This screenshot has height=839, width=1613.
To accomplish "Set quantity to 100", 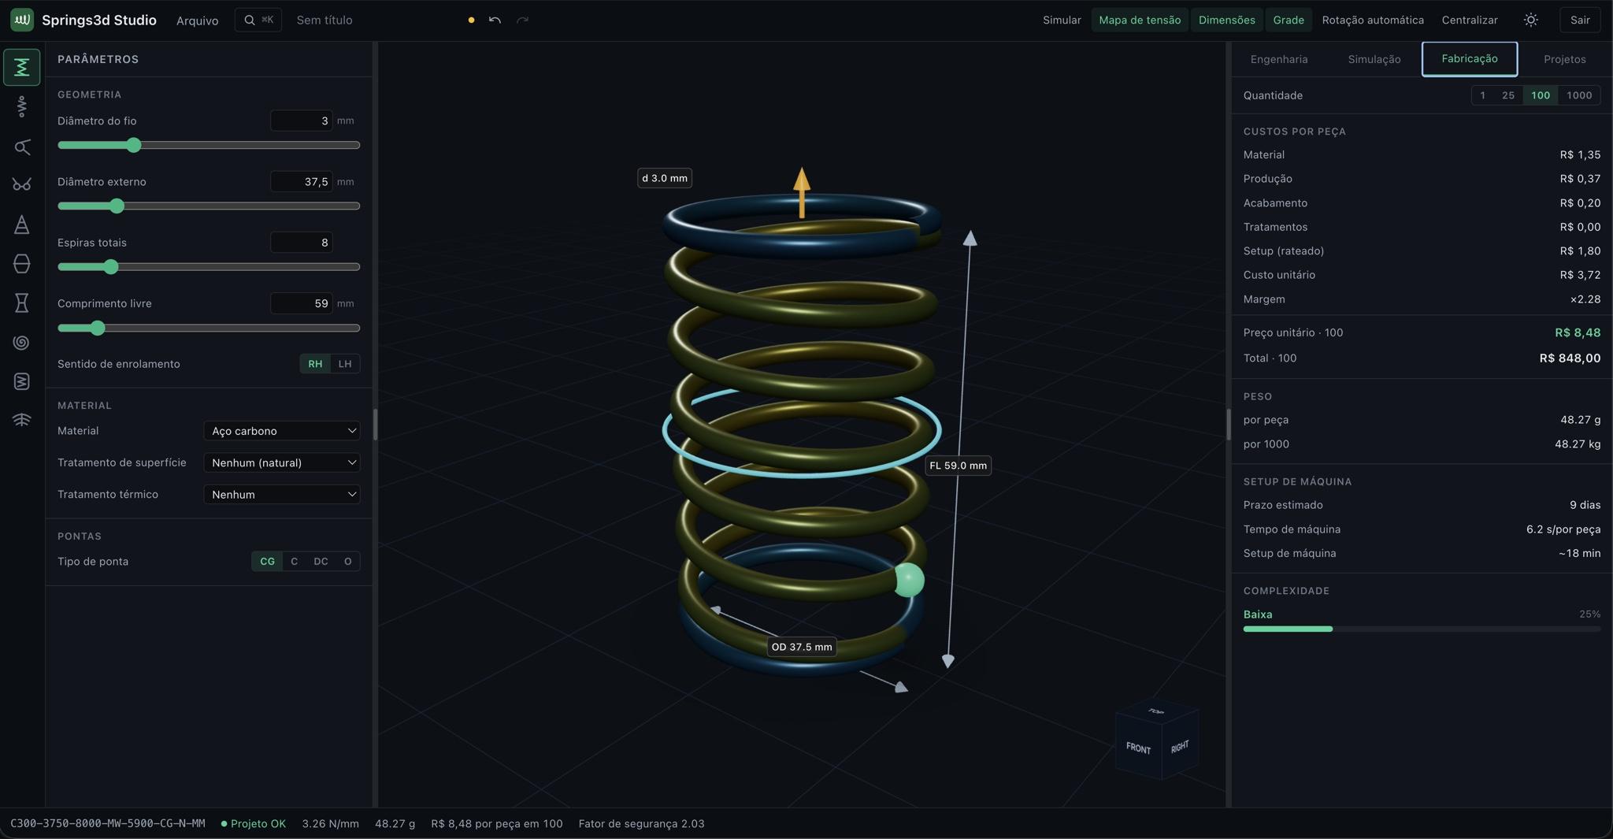I will pyautogui.click(x=1541, y=95).
